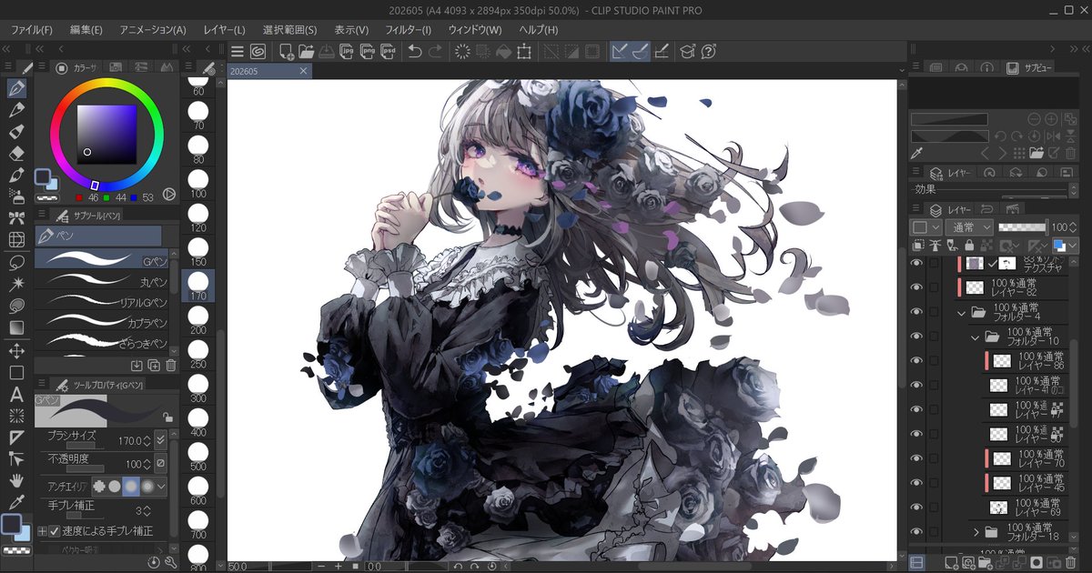Open the ウィンドウ(W) menu

coord(474,30)
